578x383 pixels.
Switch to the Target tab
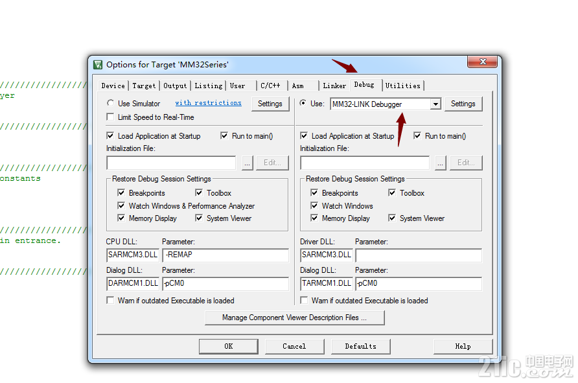point(144,86)
